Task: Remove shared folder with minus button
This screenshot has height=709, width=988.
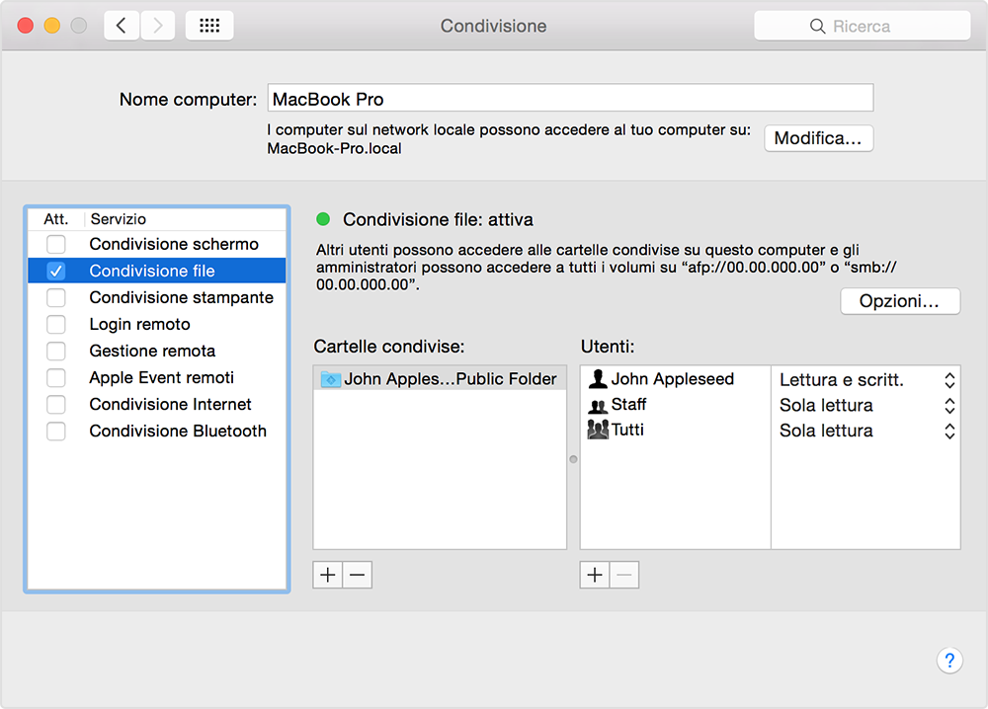Action: (358, 575)
